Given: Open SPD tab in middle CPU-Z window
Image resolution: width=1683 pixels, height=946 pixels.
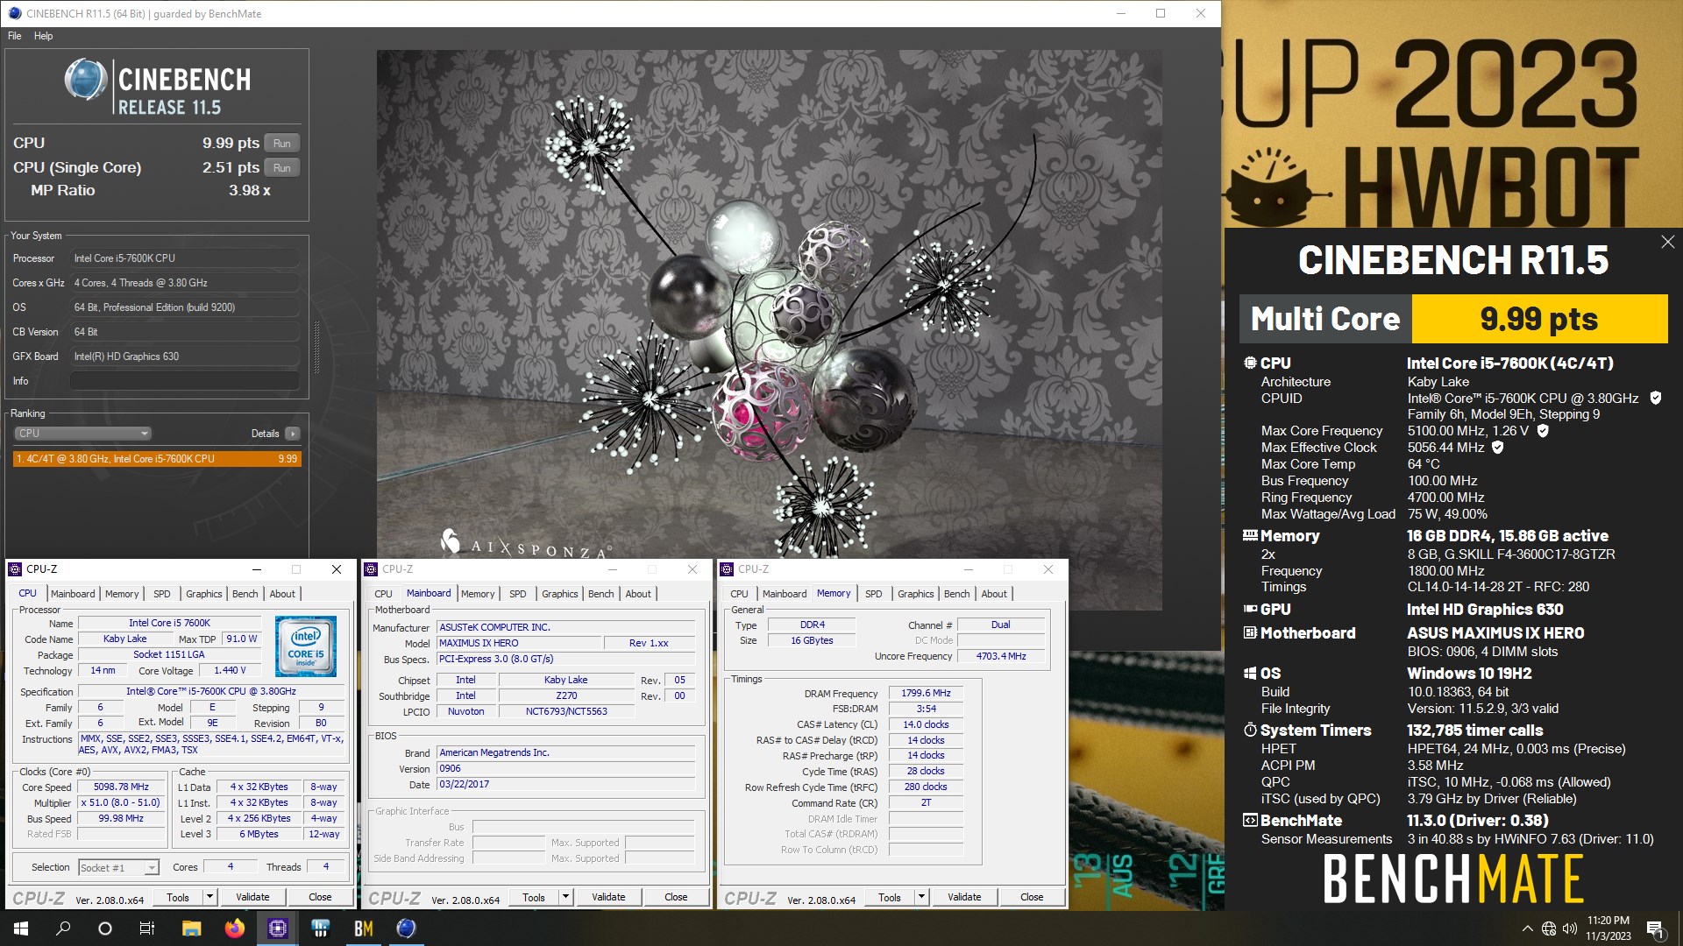Looking at the screenshot, I should click(x=518, y=594).
